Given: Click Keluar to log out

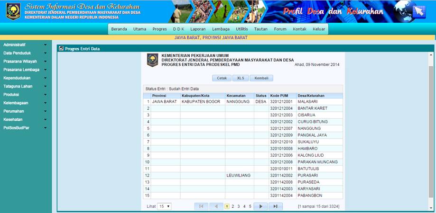Looking at the screenshot, I should (319, 29).
